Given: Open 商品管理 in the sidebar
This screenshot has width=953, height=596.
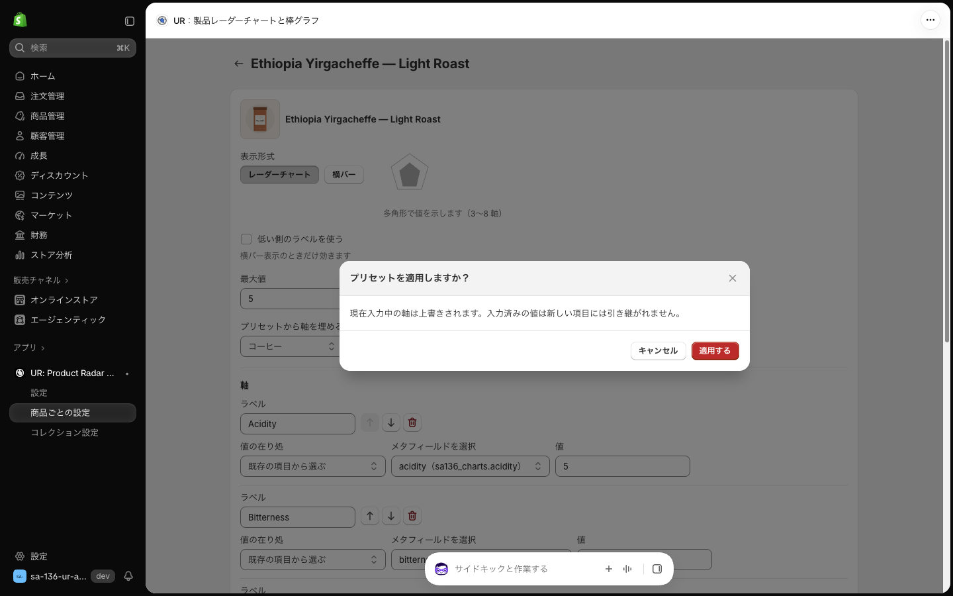Looking at the screenshot, I should coord(73,116).
